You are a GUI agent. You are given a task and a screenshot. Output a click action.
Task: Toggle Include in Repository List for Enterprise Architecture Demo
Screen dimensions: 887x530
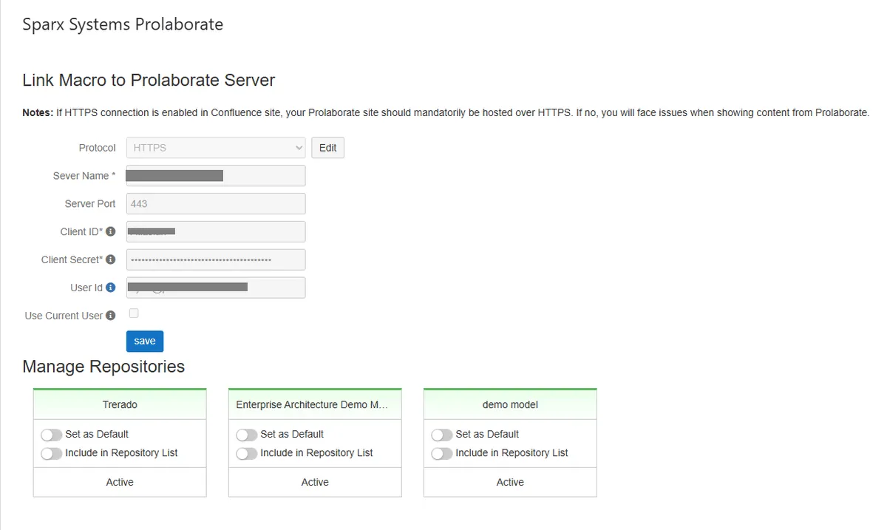247,453
